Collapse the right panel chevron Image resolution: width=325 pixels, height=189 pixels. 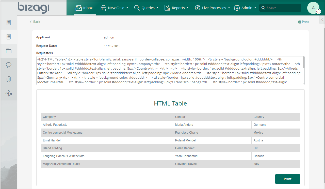point(322,19)
